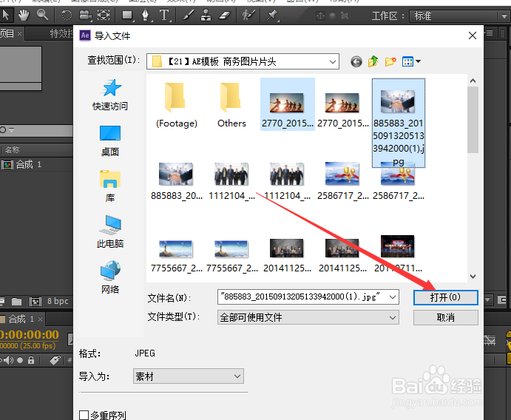This screenshot has width=511, height=420.
Task: Select the Zoom magnifier tool
Action: (42, 15)
